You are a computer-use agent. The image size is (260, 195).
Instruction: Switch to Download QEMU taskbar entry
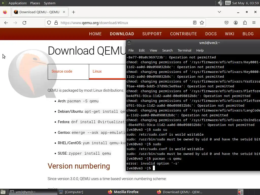coord(180,192)
